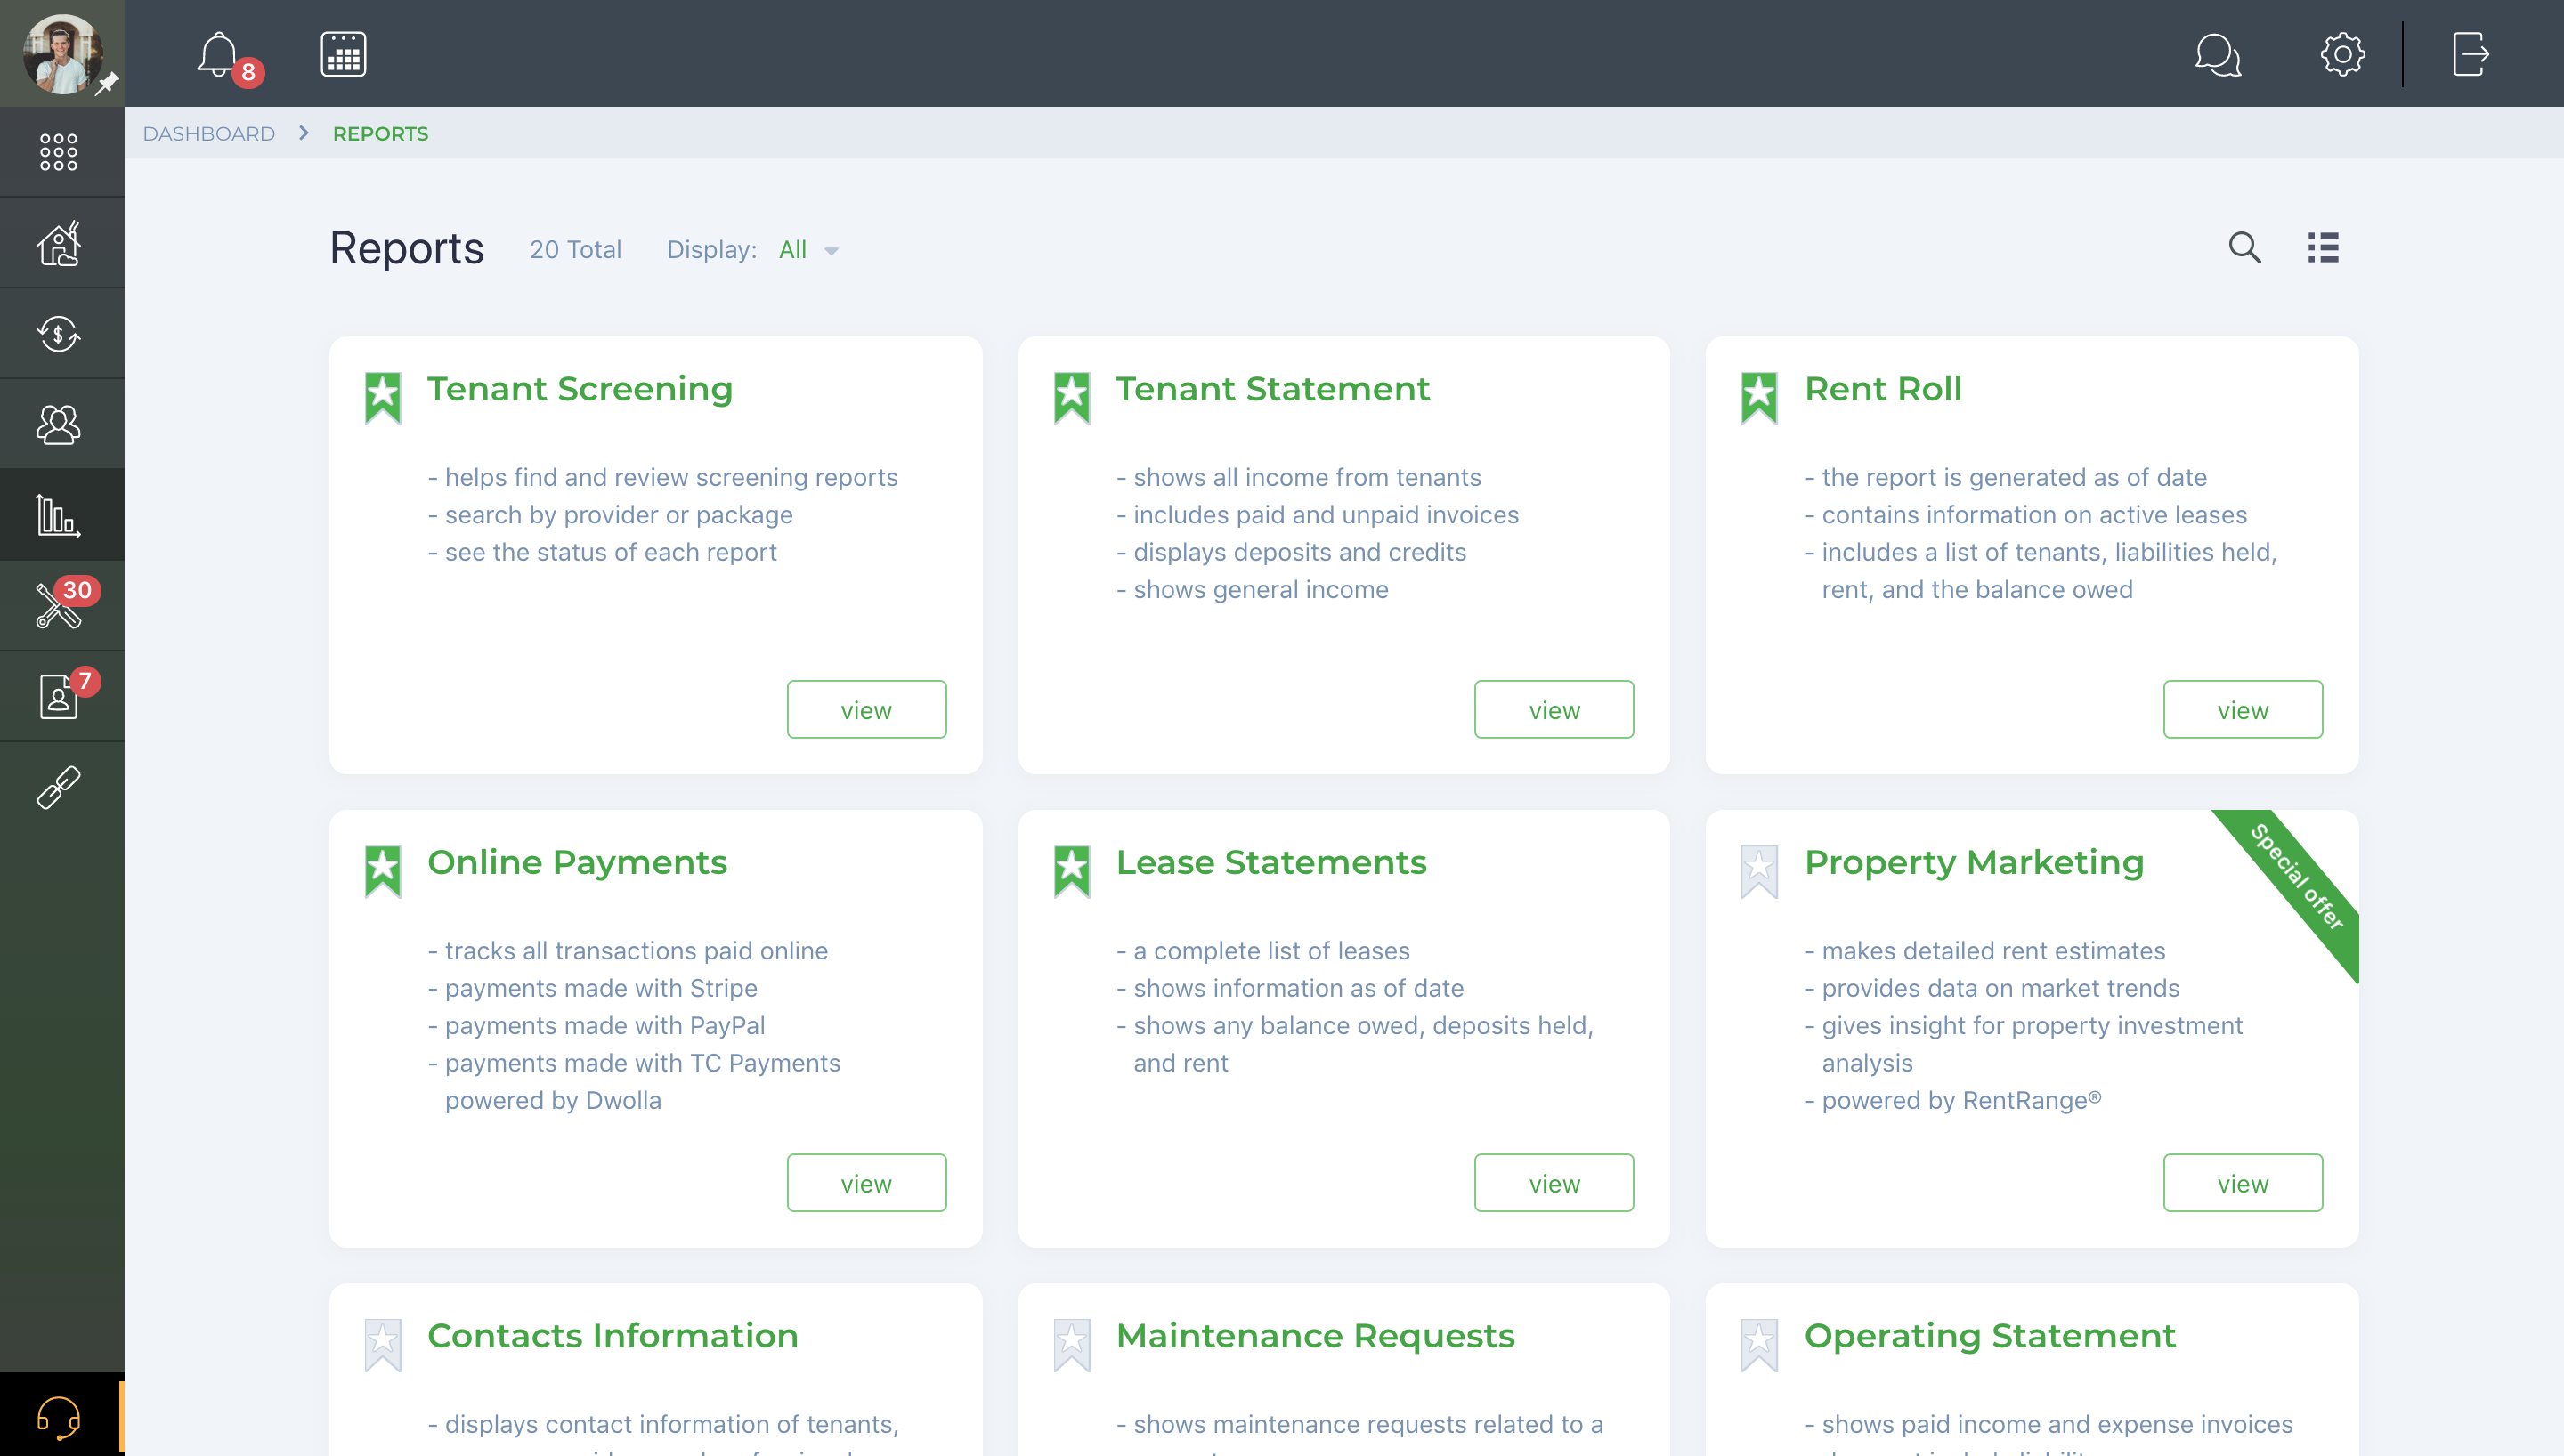This screenshot has height=1456, width=2564.
Task: Open the support headset icon
Action: pos(59,1418)
